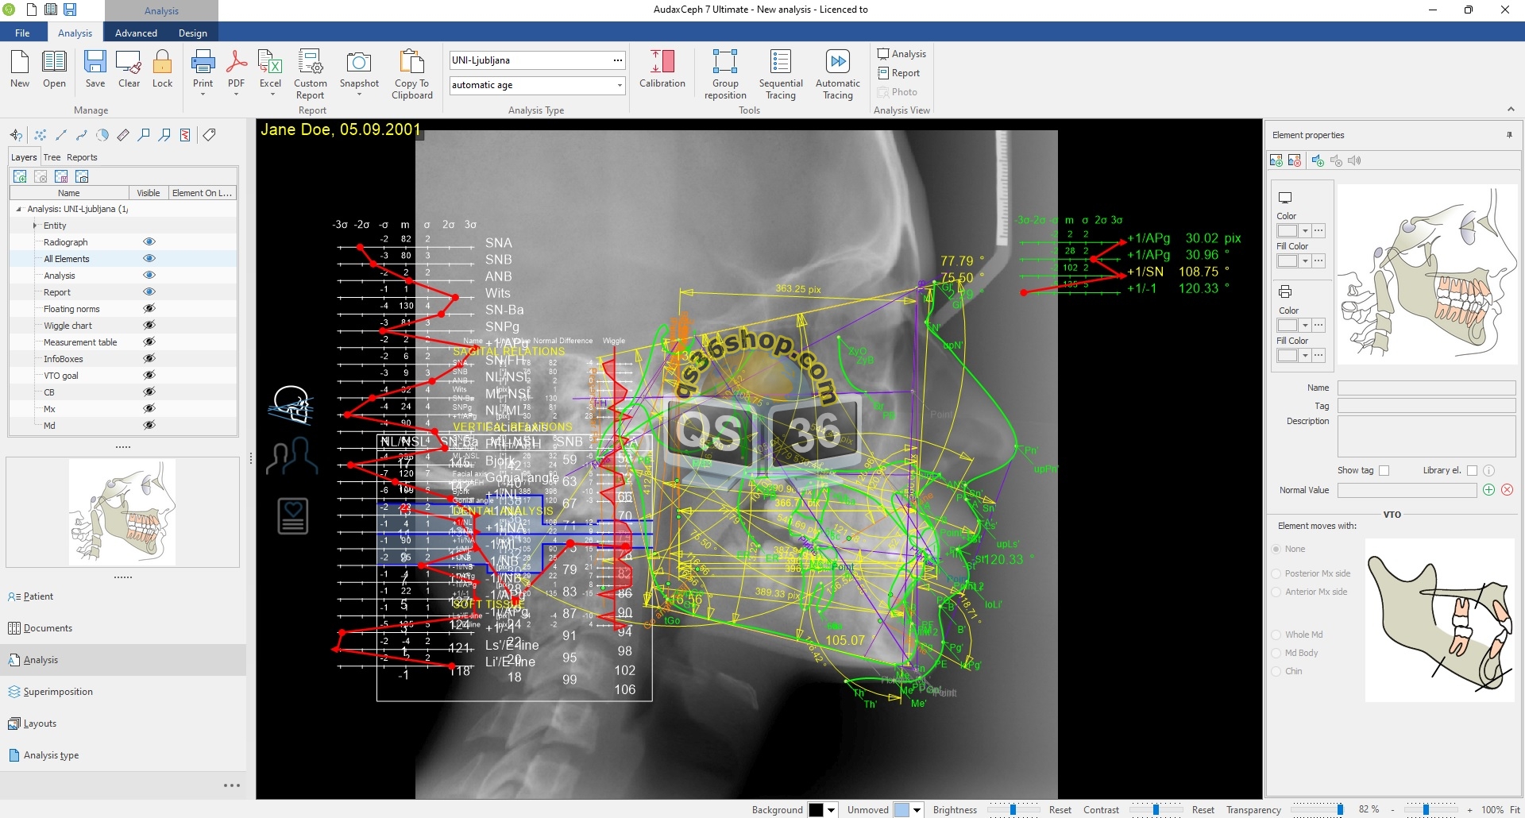The width and height of the screenshot is (1525, 818).
Task: Open the automatic age dropdown
Action: coord(619,85)
